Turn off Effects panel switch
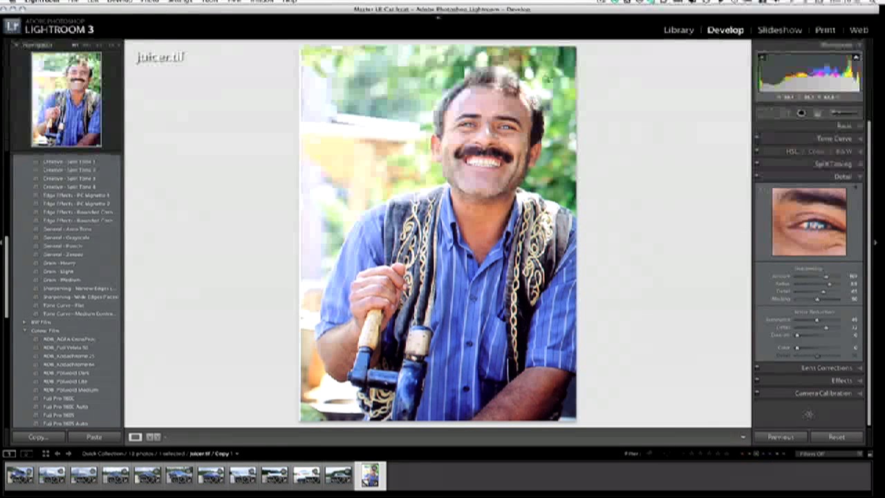885x498 pixels. [x=757, y=380]
